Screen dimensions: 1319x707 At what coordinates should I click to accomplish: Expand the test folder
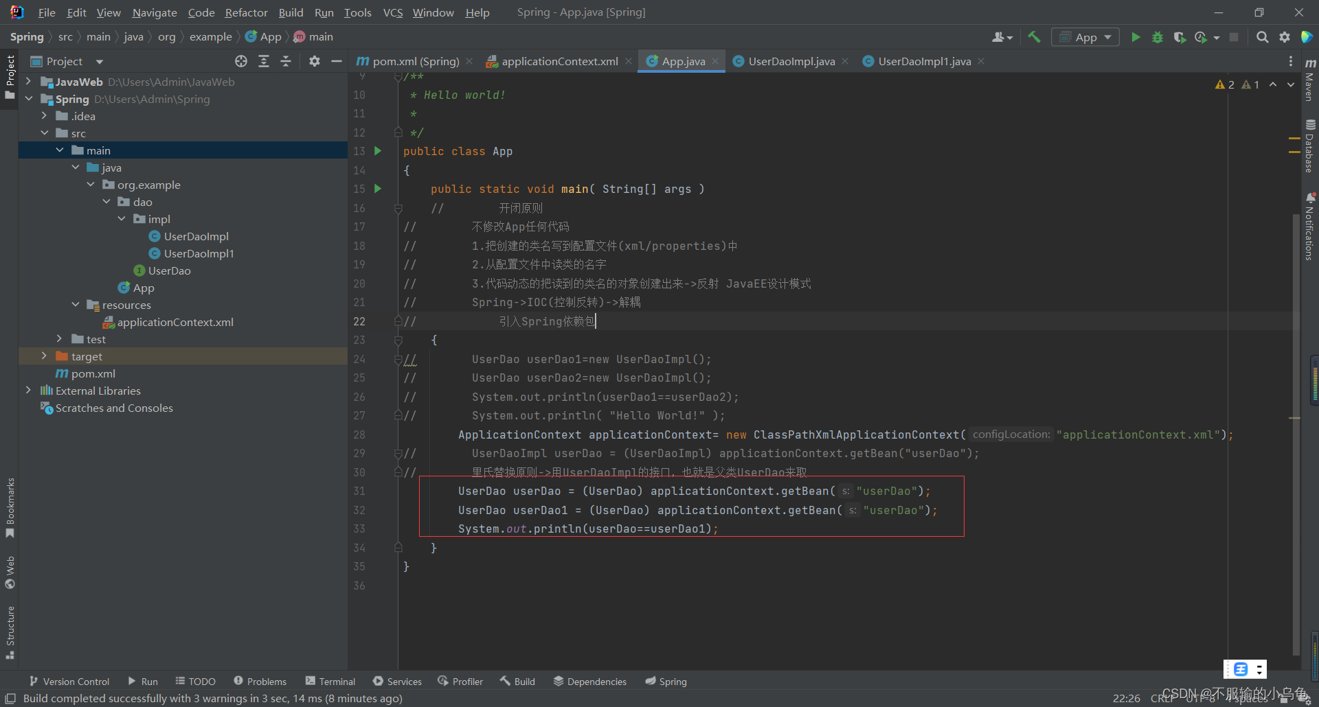[60, 338]
